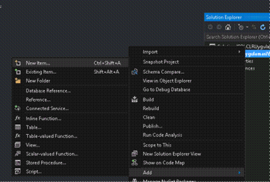
Task: Click the Search Solution Explorer field
Action: click(x=237, y=37)
